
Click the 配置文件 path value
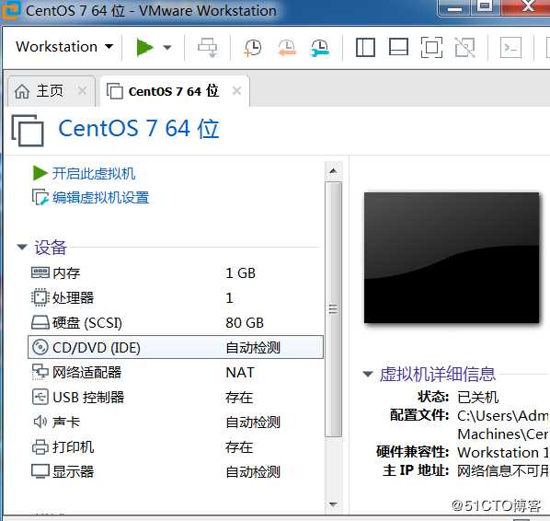click(503, 425)
